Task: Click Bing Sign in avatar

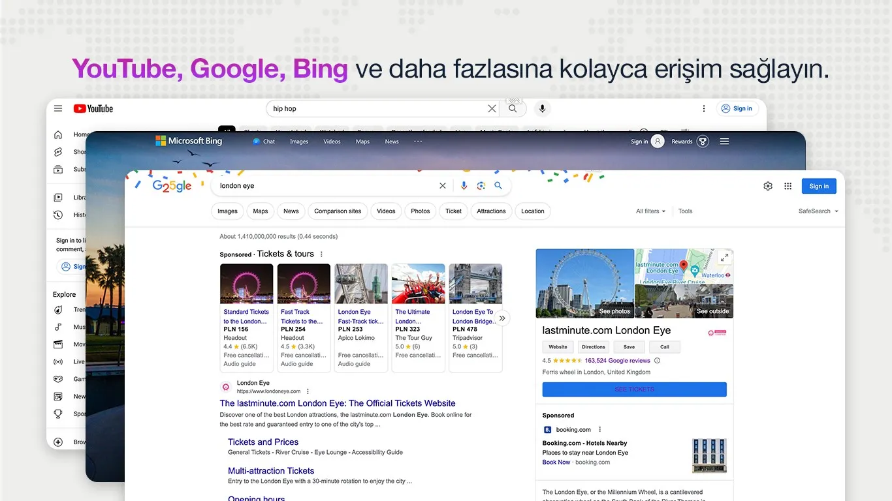Action: pyautogui.click(x=658, y=142)
